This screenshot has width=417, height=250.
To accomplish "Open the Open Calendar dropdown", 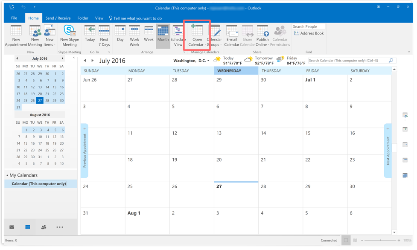I will coord(197,36).
